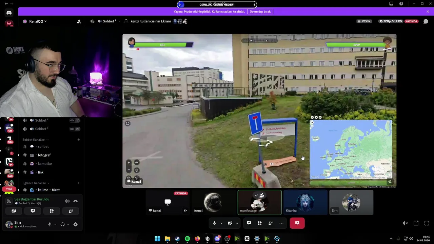Select the Kitunha participant tile

305,202
